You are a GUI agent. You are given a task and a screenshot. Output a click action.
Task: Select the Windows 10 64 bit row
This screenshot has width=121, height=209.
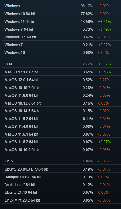(61, 14)
